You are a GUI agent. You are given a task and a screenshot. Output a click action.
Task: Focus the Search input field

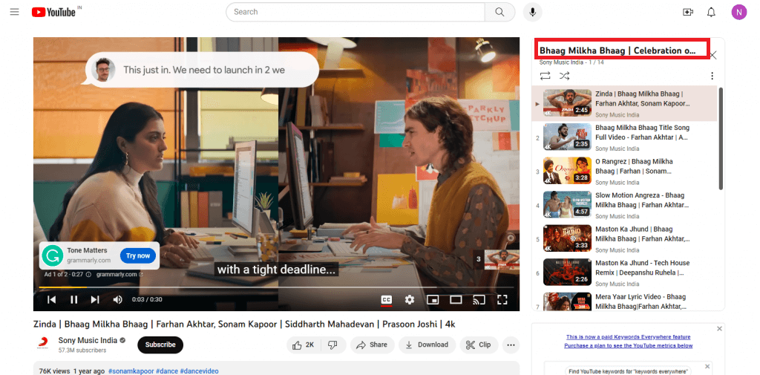(x=356, y=12)
